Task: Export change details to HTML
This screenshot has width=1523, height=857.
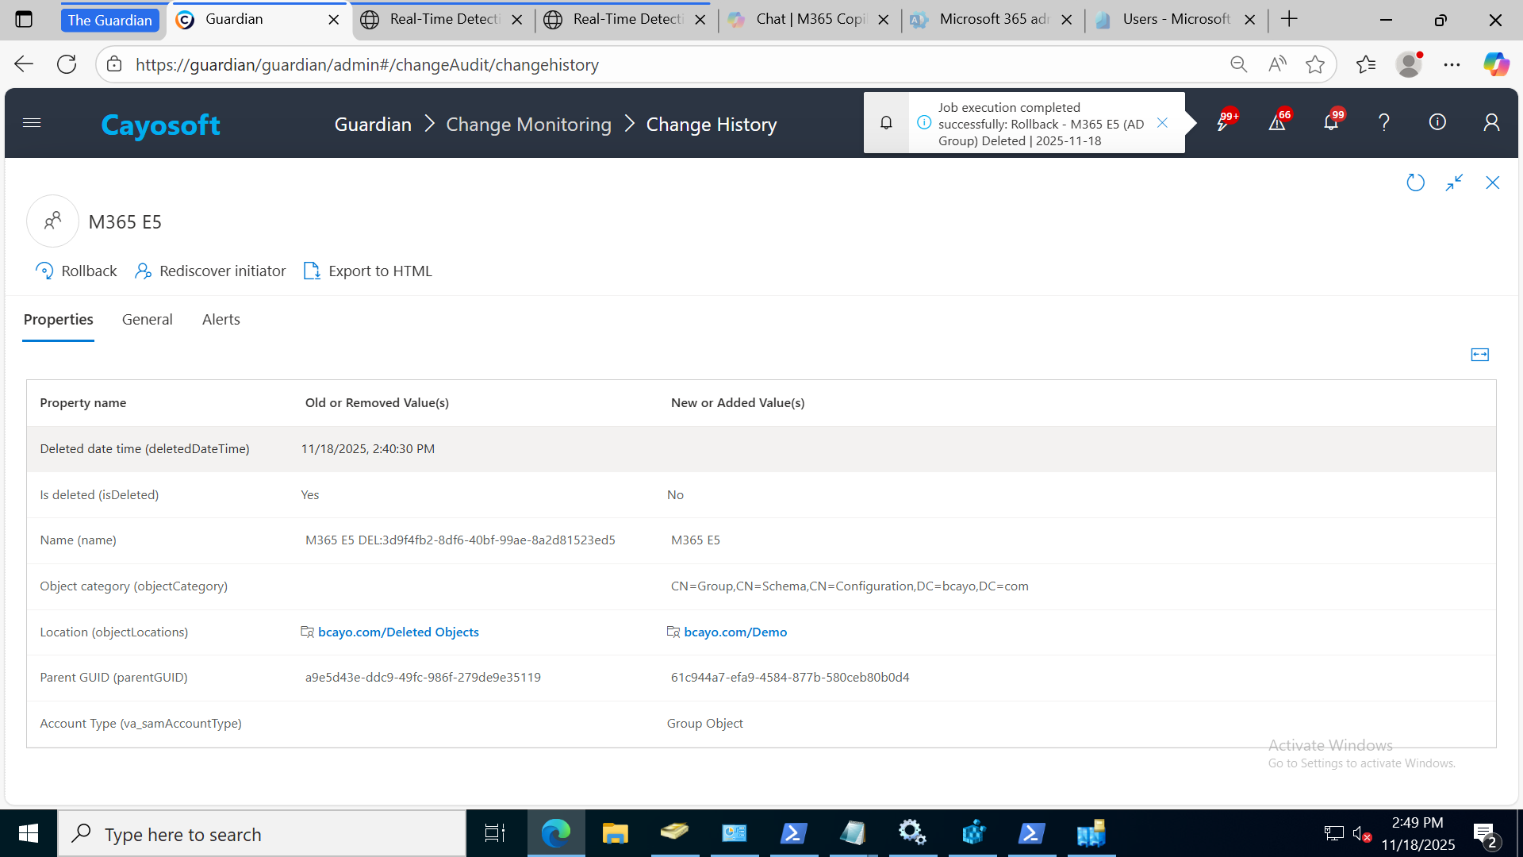Action: point(368,271)
